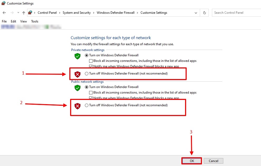This screenshot has width=261, height=166.
Task: Click the Cancel button
Action: pyautogui.click(x=213, y=161)
